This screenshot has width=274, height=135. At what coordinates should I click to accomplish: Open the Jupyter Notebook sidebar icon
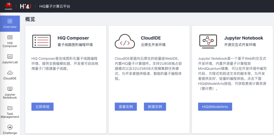click(x=10, y=89)
